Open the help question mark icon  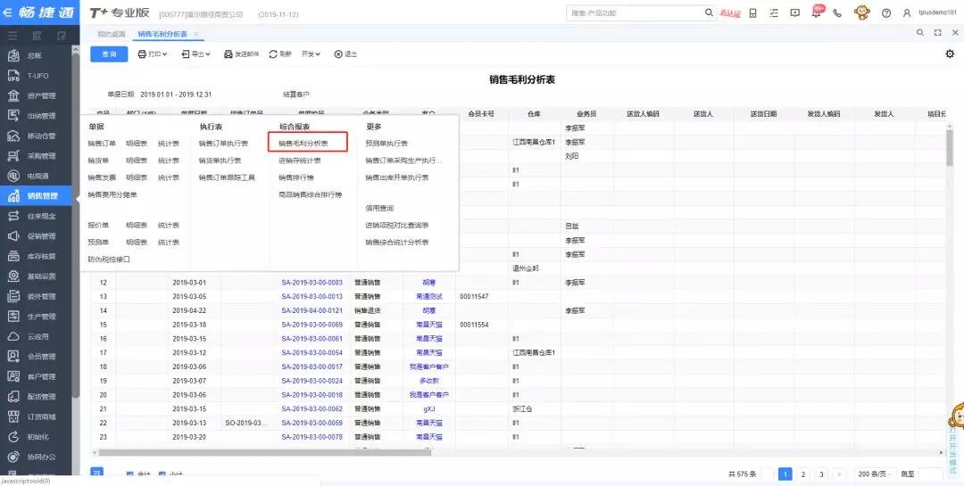tap(885, 13)
